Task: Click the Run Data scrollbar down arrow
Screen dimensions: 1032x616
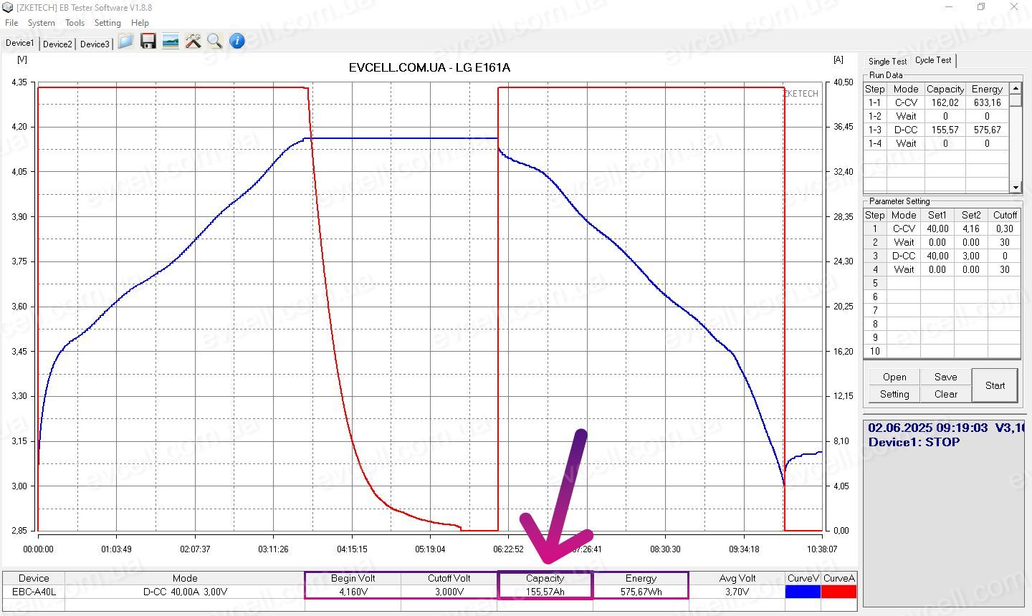Action: [1016, 188]
